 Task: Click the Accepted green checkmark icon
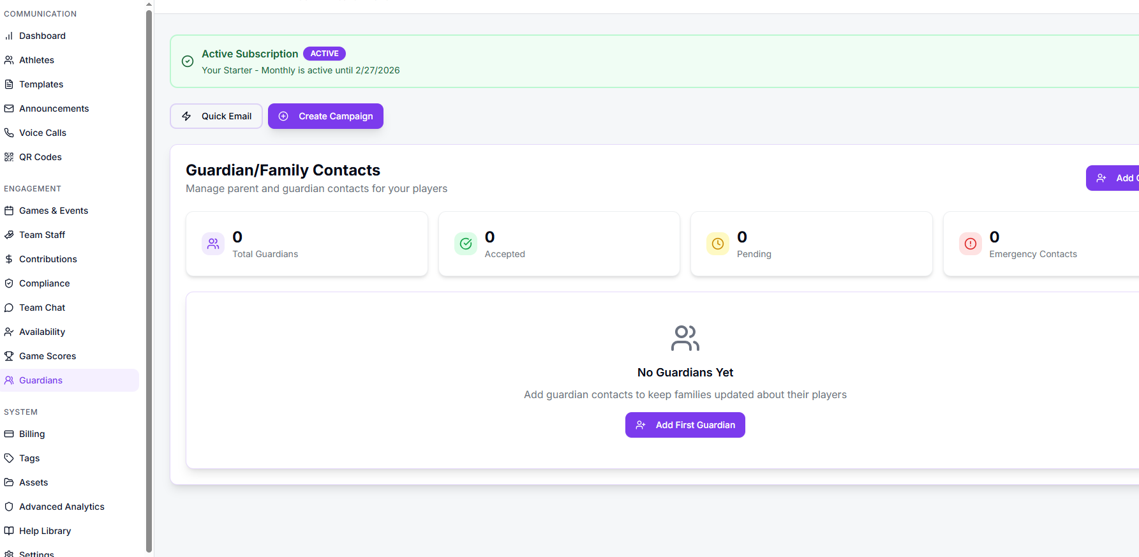tap(466, 244)
